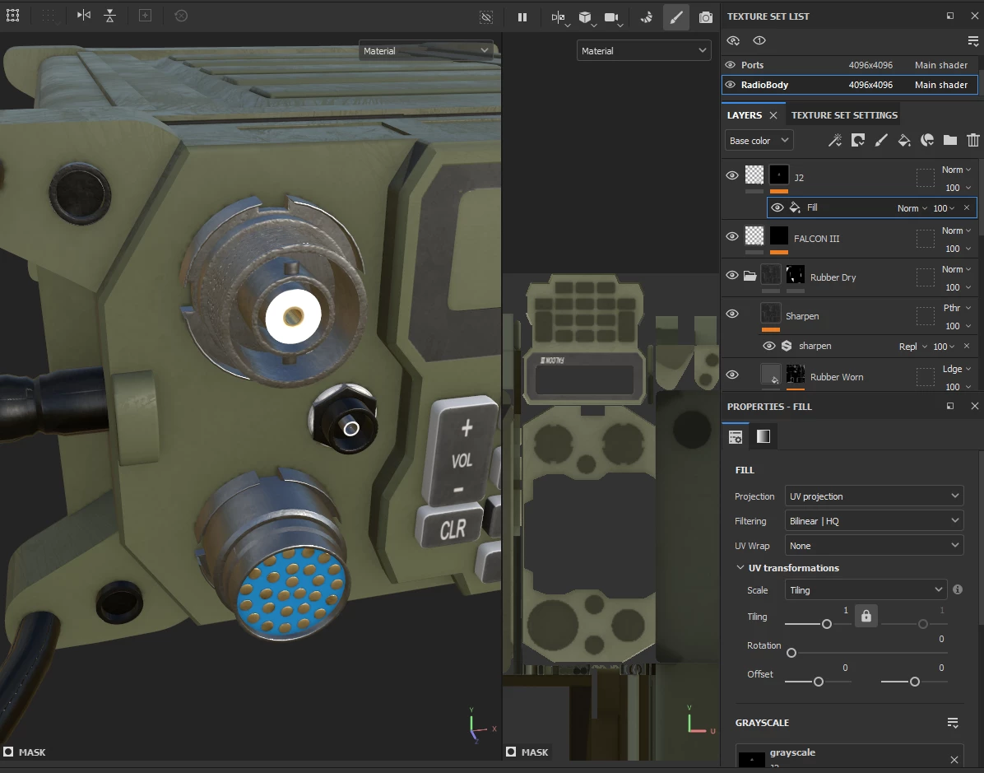Click the add paint layer brush icon
The width and height of the screenshot is (984, 773).
tap(881, 141)
